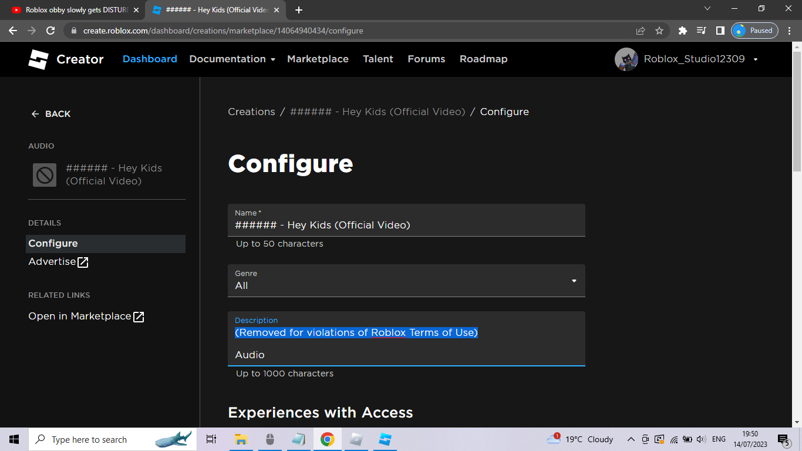Click the grey Roblox player taskbar icon
The image size is (802, 451).
[356, 439]
